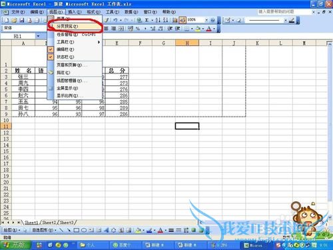
Task: Open the Borders dropdown arrow
Action: [192, 29]
